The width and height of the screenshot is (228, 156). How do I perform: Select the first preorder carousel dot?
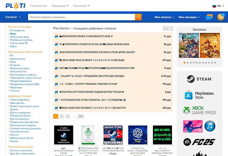[184, 63]
